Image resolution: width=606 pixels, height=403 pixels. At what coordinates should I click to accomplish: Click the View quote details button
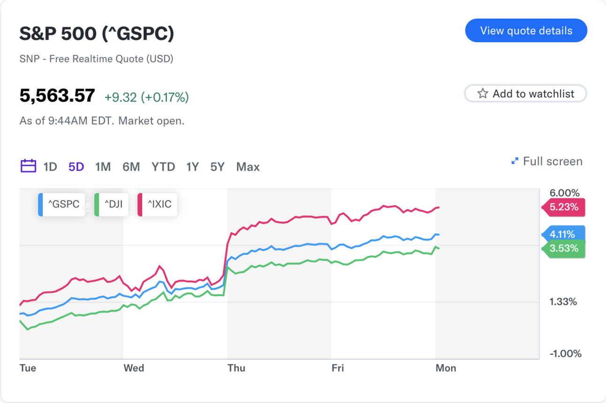point(526,31)
